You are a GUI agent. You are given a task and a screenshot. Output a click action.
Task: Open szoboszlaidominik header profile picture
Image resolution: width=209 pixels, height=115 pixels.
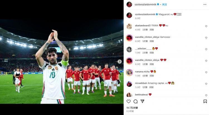[x=129, y=4]
